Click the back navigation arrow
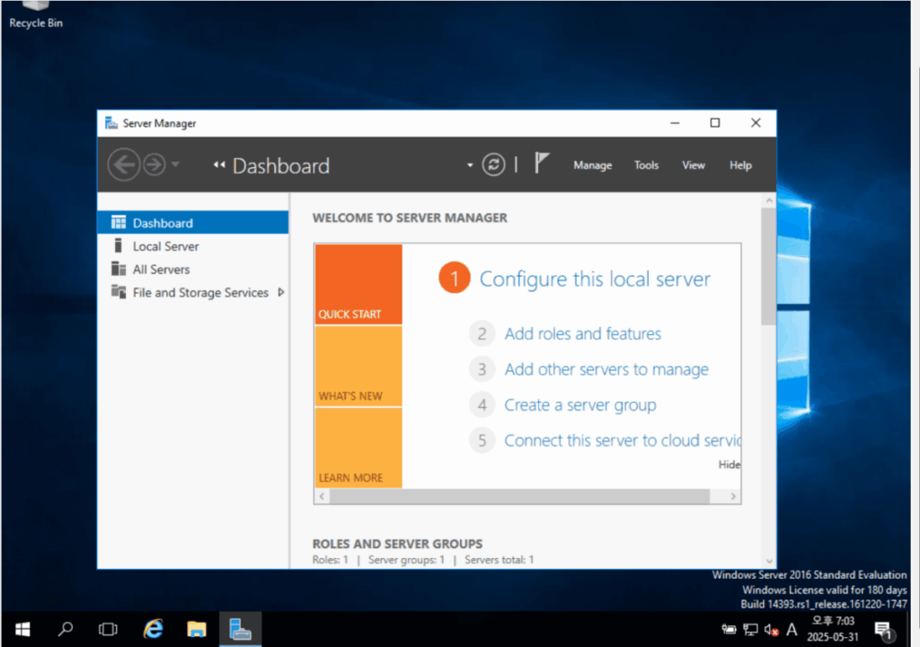 124,165
